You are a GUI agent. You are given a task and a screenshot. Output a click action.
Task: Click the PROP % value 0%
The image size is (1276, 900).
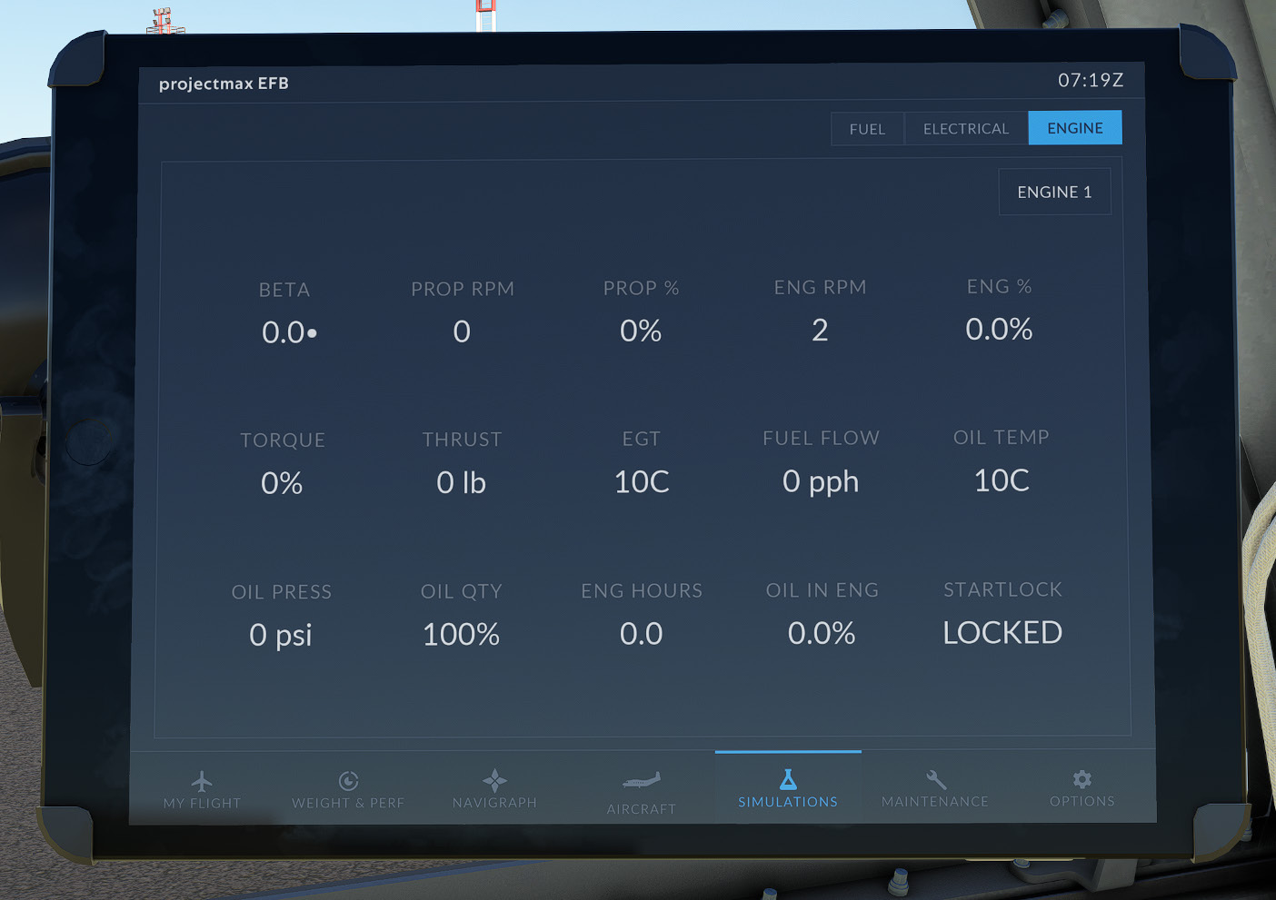click(641, 331)
